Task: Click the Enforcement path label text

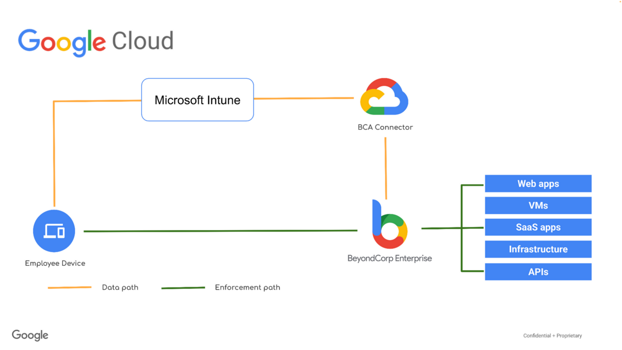Action: tap(247, 287)
